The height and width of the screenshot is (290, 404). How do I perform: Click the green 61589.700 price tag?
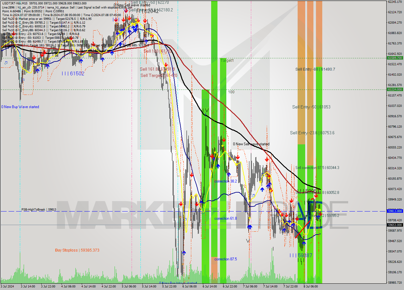pos(395,58)
